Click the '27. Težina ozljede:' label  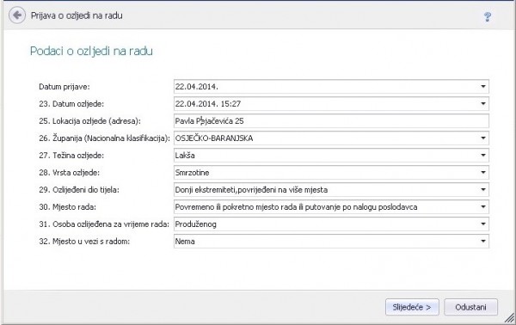(x=71, y=156)
